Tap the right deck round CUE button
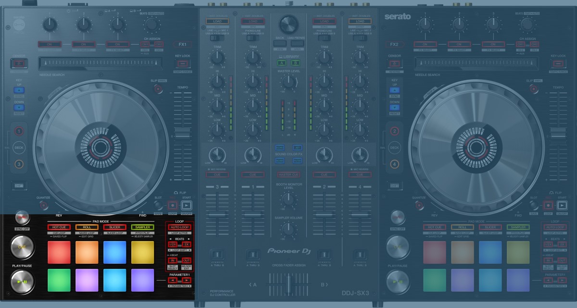The height and width of the screenshot is (308, 577). tap(398, 246)
